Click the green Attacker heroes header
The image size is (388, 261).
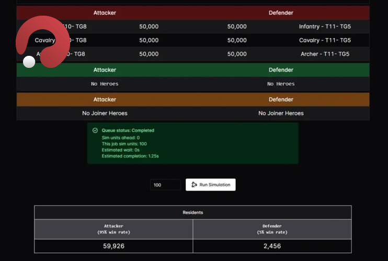(x=105, y=70)
